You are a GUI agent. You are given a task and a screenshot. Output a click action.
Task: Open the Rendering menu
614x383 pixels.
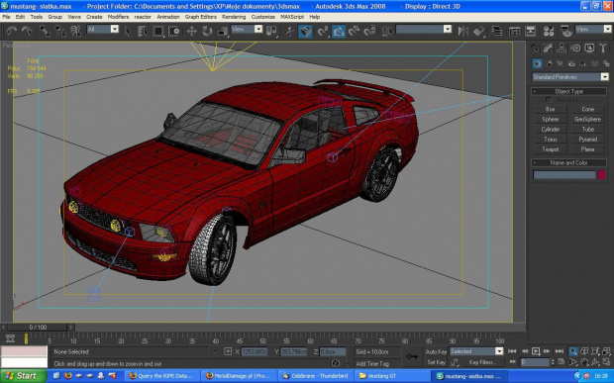[234, 17]
